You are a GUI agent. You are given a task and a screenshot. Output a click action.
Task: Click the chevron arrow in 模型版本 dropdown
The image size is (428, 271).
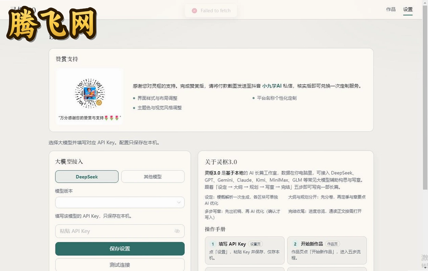(x=179, y=202)
